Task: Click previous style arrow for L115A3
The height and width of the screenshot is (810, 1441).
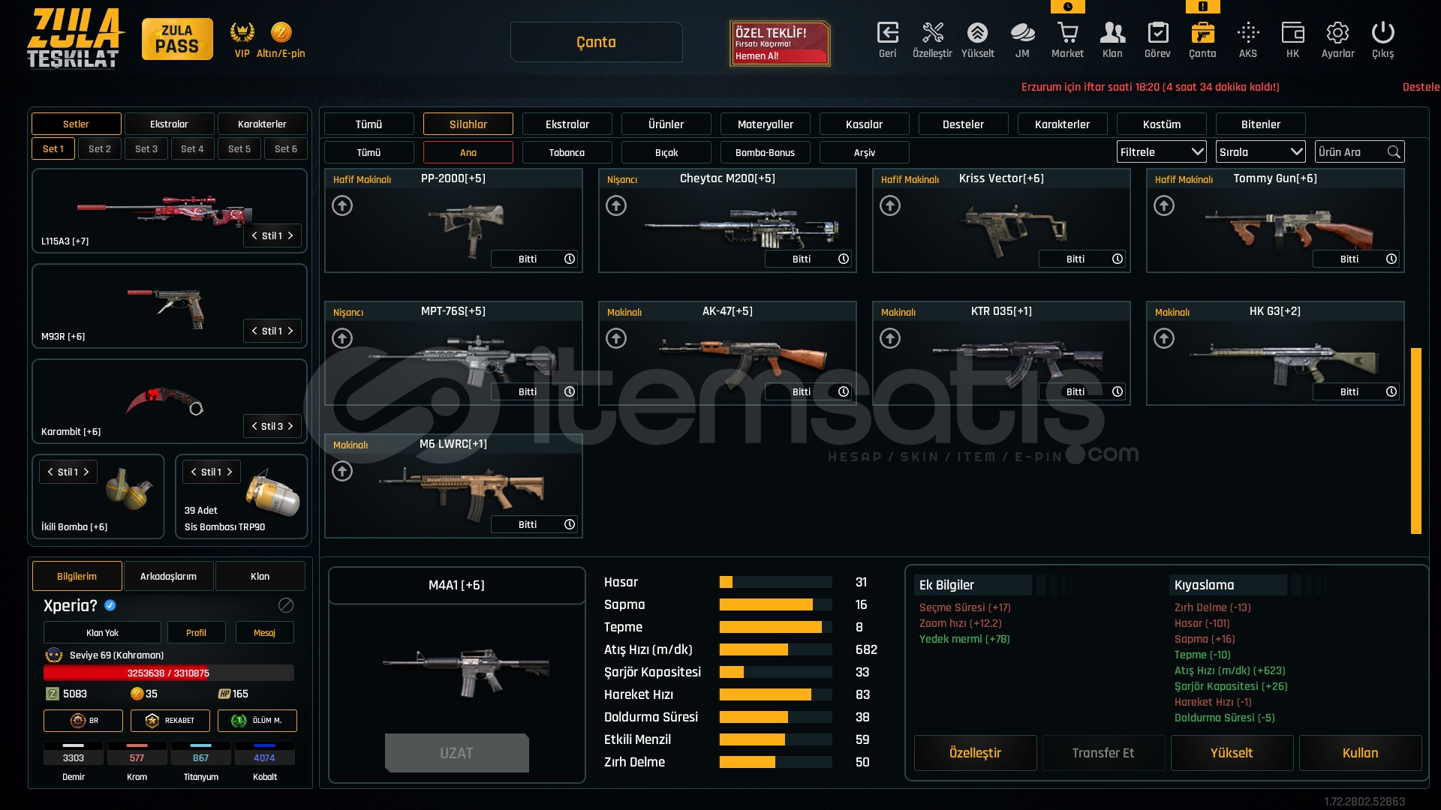Action: tap(254, 235)
